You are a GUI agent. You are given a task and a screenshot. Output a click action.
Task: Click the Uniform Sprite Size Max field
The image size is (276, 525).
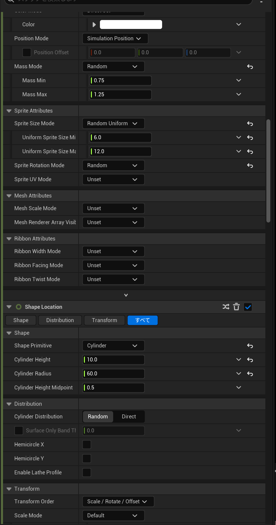coord(121,151)
